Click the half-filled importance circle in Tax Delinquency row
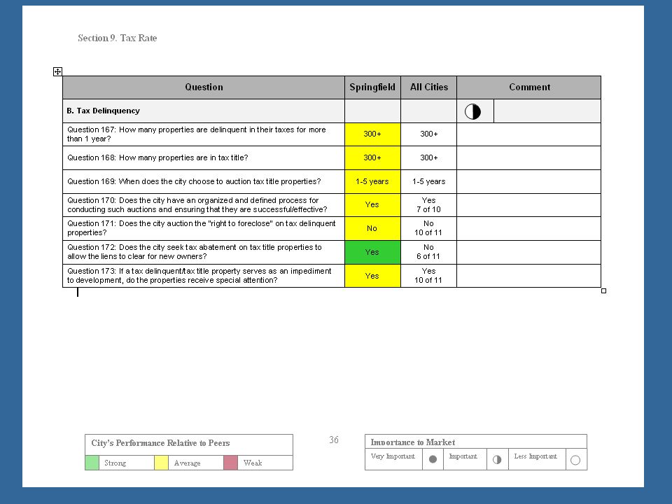This screenshot has height=504, width=672. click(472, 111)
